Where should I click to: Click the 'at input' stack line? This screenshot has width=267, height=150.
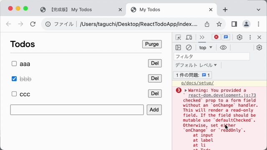click(203, 135)
